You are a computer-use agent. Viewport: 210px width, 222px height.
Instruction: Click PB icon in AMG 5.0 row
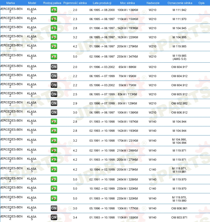click(x=54, y=57)
